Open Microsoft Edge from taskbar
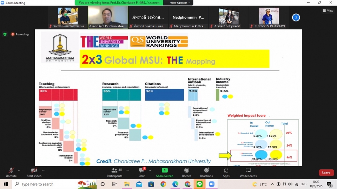 pos(175,184)
